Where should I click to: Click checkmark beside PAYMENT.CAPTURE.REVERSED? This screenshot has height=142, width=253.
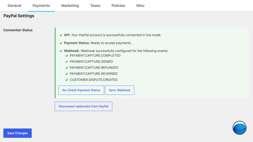pos(67,74)
